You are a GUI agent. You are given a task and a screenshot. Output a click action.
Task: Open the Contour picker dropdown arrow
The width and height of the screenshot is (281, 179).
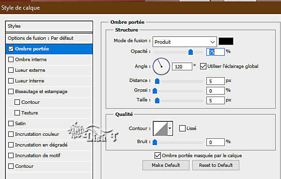tap(170, 128)
